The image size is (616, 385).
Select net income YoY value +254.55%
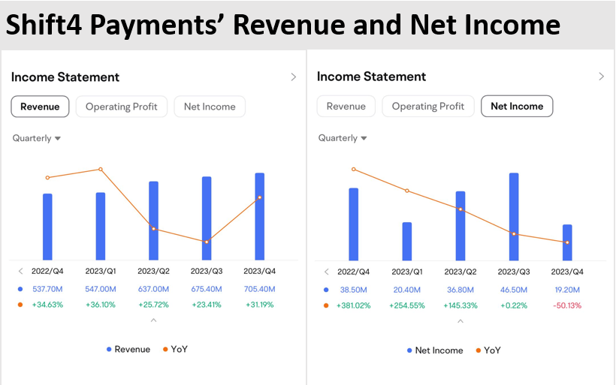coord(407,305)
